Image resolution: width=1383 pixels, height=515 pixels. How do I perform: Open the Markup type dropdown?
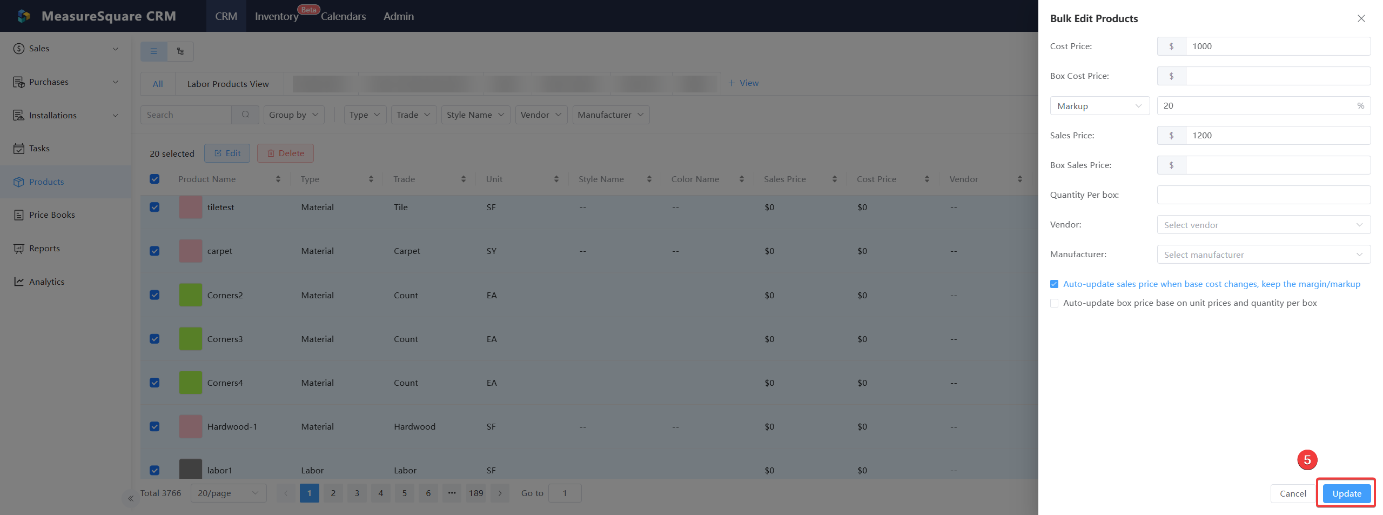pos(1099,106)
